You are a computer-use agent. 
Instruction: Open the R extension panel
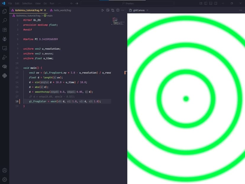(4, 67)
